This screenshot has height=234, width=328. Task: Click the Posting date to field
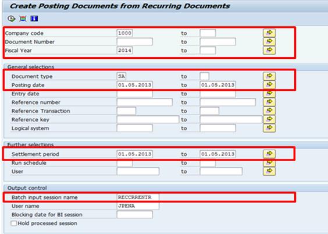coord(218,85)
